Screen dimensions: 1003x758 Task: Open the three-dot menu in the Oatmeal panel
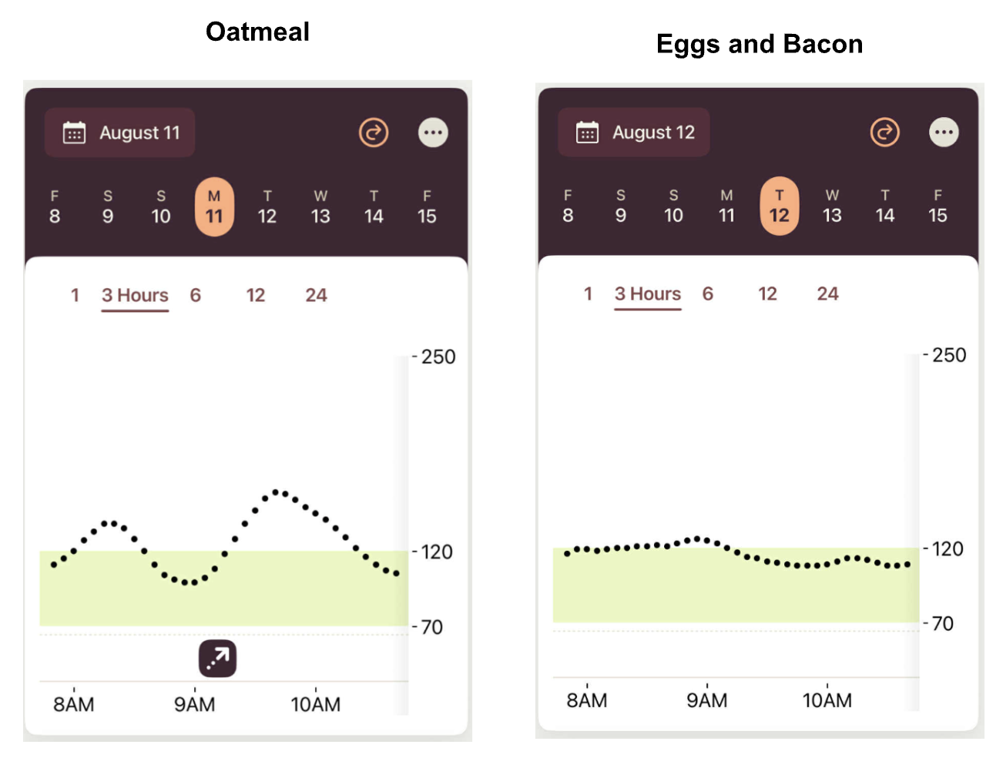[433, 132]
